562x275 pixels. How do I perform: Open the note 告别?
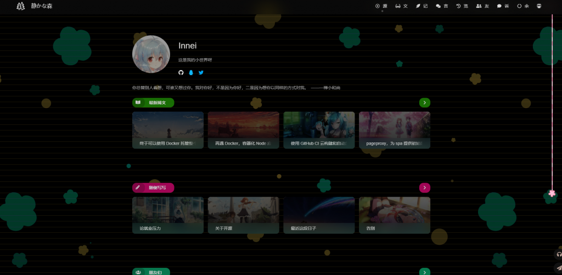pos(395,215)
